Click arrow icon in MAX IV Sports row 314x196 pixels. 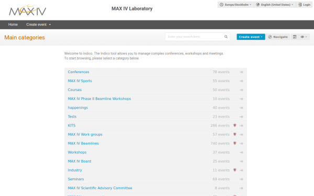(241, 81)
